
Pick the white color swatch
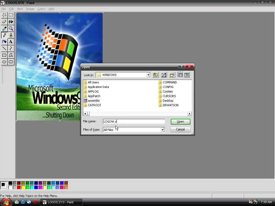pyautogui.click(x=10, y=187)
